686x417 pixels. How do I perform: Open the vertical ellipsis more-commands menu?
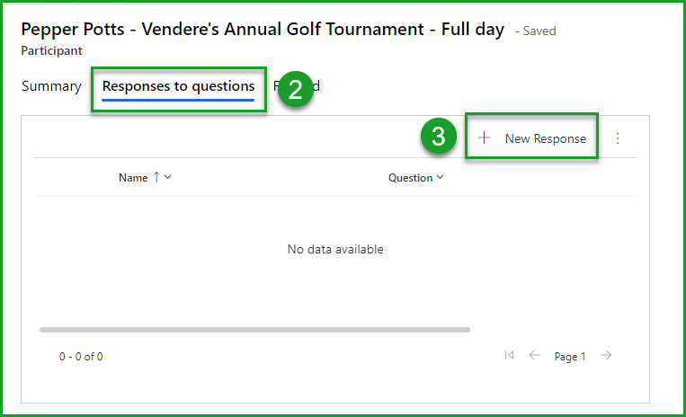tap(618, 138)
